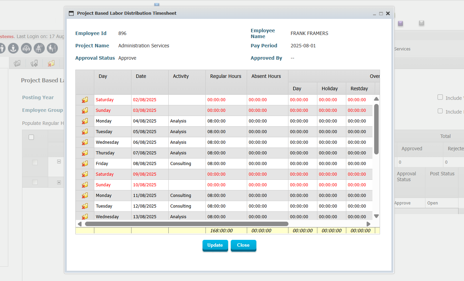Click the Update button
This screenshot has height=281, width=464.
(215, 245)
